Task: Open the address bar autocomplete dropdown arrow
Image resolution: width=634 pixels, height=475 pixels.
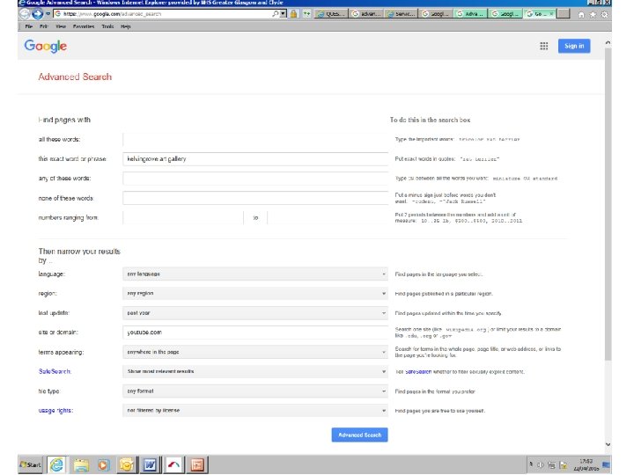Action: 283,14
